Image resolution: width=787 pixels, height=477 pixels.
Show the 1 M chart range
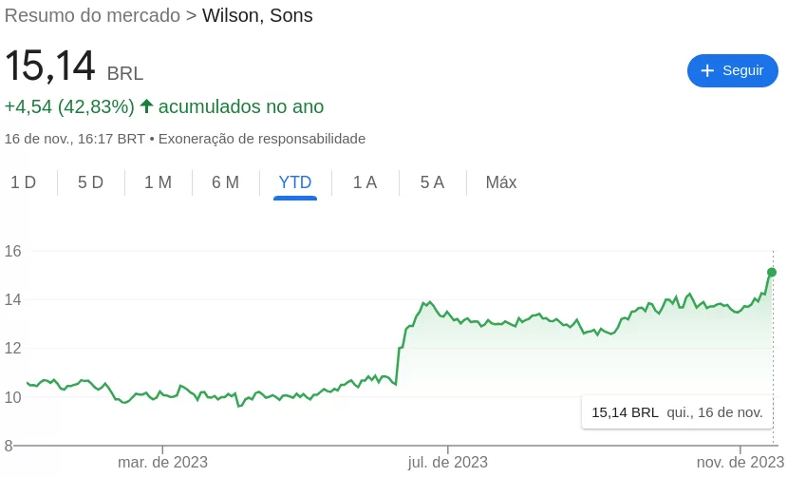click(x=159, y=182)
